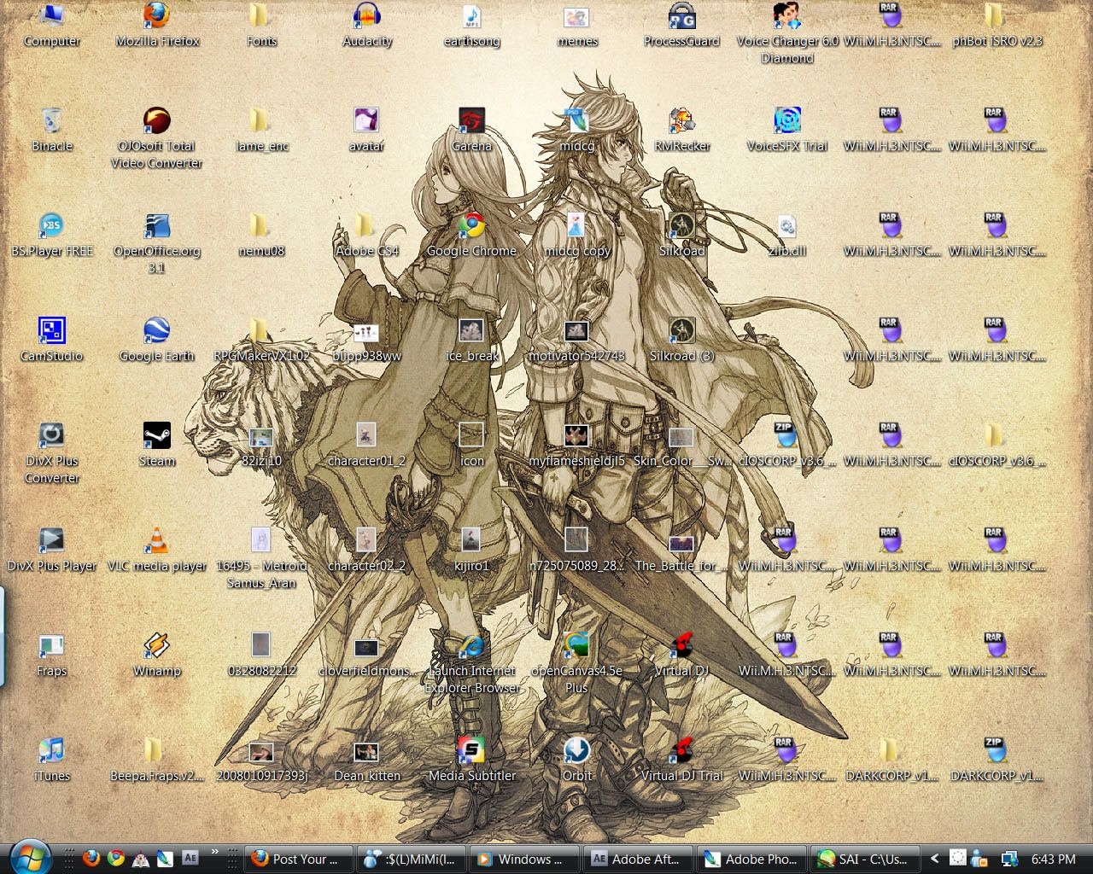Screen dimensions: 1093x874
Task: Select the 16495 - Metroid Samus_Aran image
Action: [x=262, y=558]
